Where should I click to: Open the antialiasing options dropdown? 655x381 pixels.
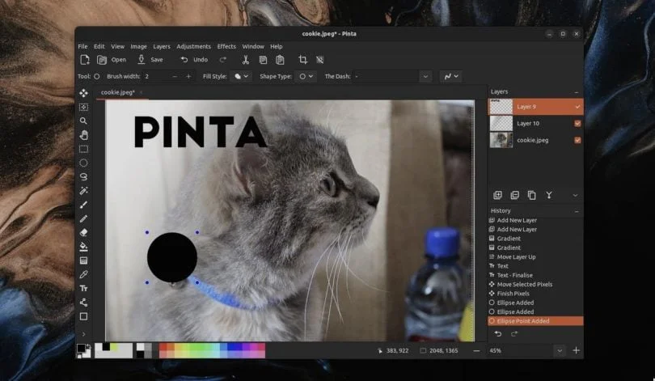(451, 77)
